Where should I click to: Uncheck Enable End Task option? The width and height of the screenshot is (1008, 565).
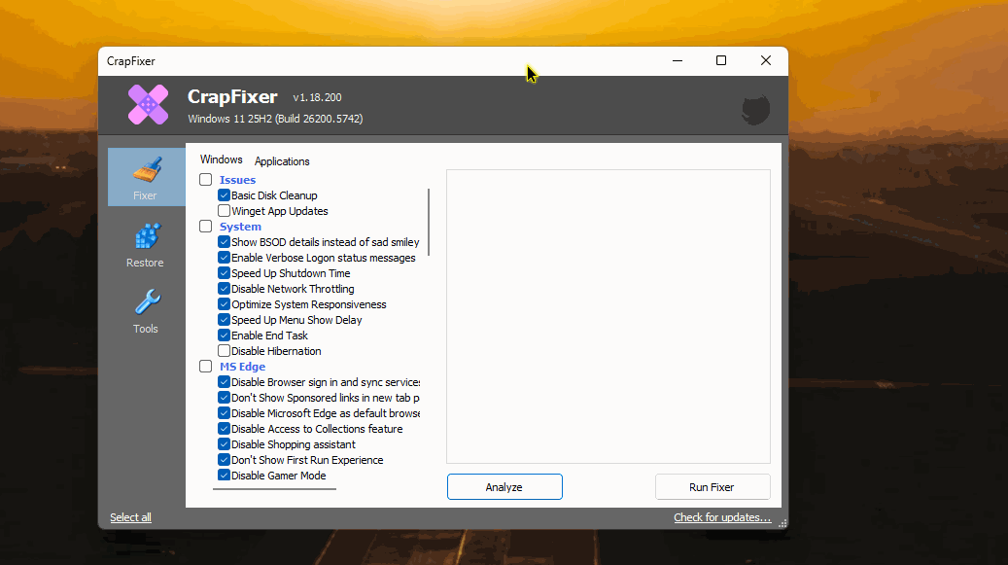pos(224,335)
